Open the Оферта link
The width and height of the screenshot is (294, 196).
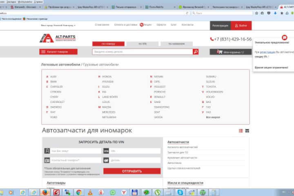tap(161, 25)
